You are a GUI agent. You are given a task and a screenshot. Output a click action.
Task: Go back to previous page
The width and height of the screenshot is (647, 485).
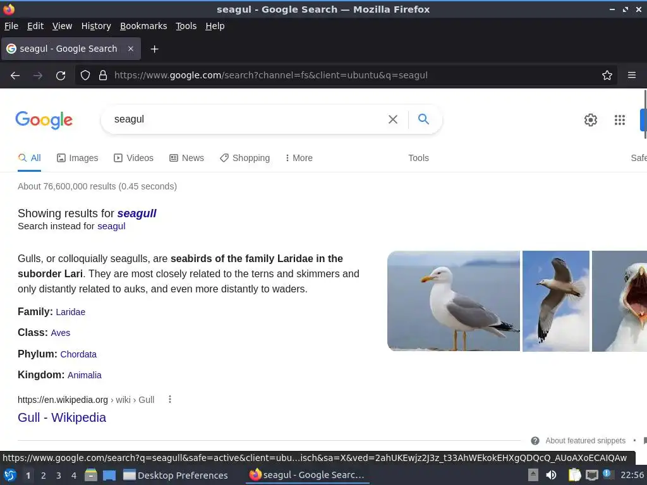tap(15, 76)
